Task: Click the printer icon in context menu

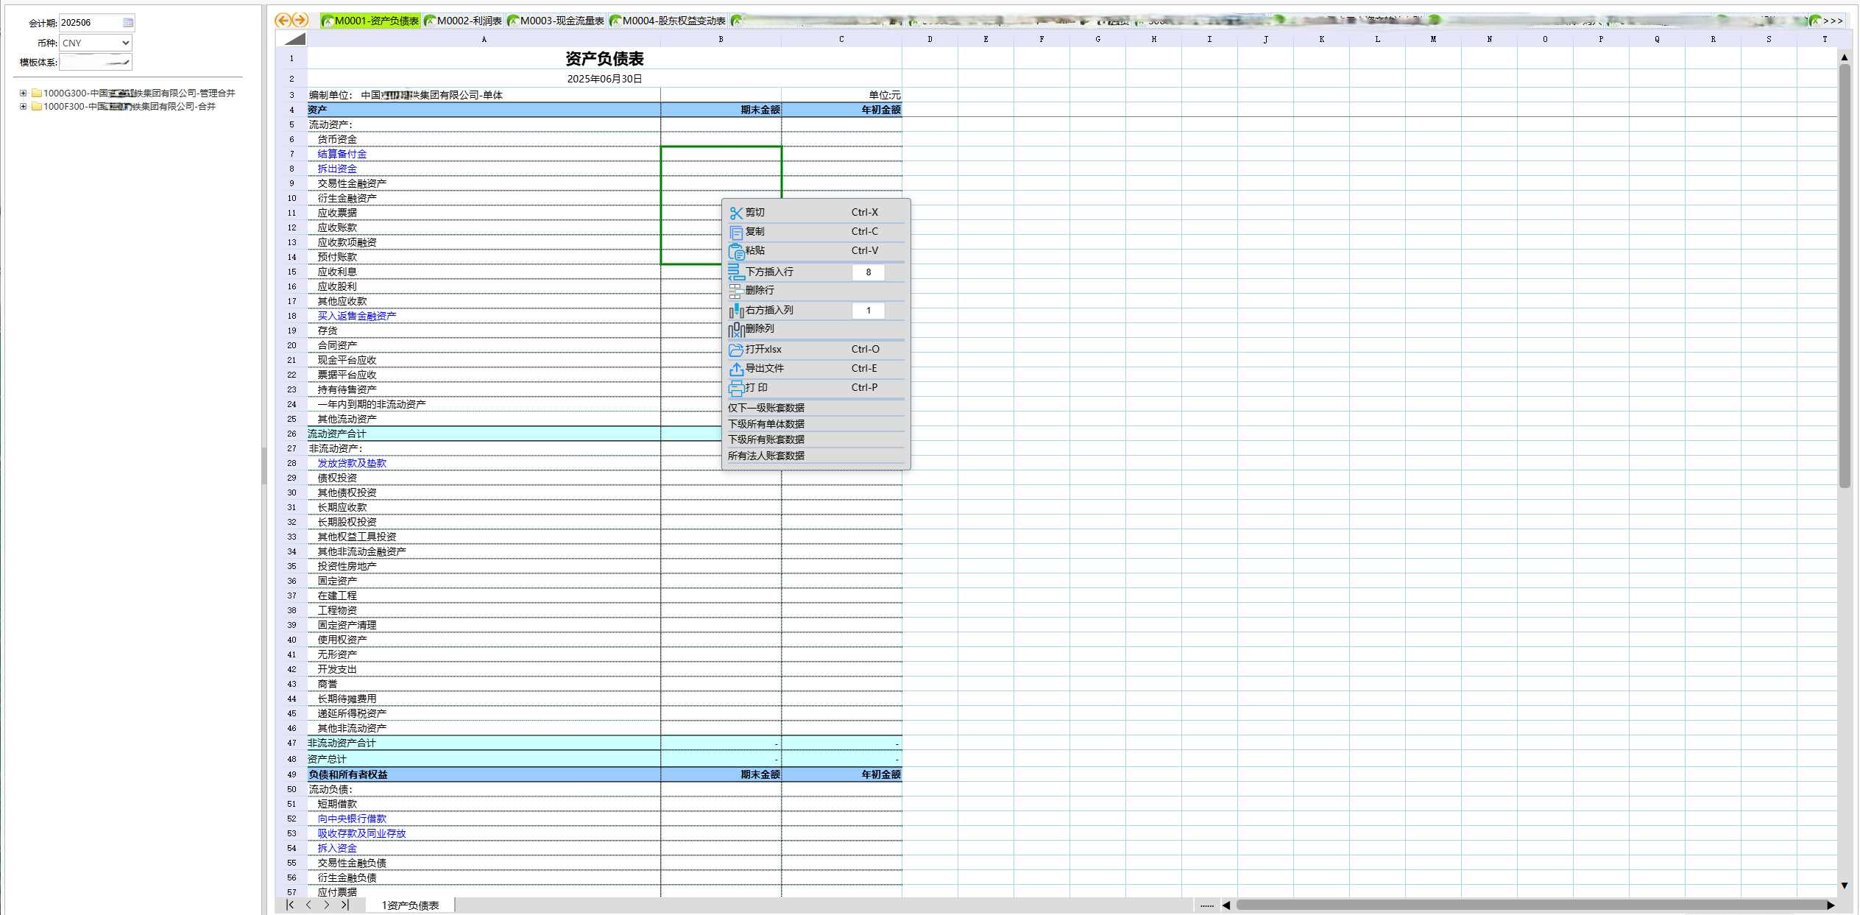Action: [736, 388]
